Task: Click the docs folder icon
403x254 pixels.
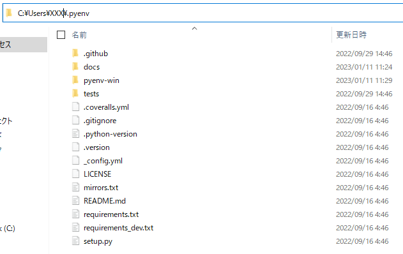Action: [75, 66]
